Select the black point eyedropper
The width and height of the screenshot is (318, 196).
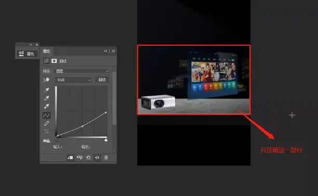pyautogui.click(x=46, y=90)
